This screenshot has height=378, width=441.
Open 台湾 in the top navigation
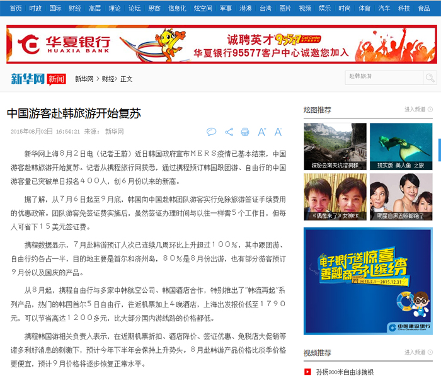265,8
